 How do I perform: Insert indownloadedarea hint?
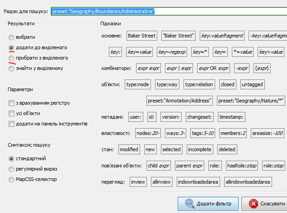(198, 182)
